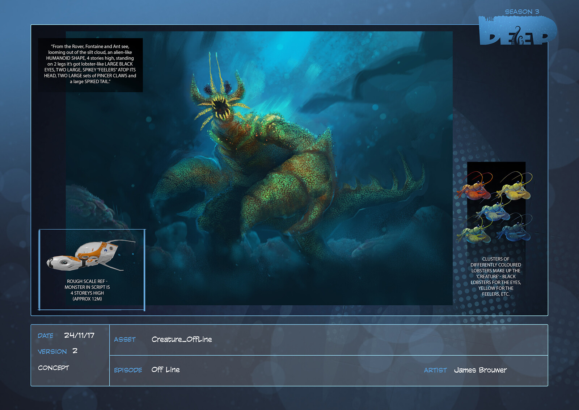Click 'CLUSTERS OF DIFFERENTLY COLOURED LOBSTERS' caption

pos(496,276)
